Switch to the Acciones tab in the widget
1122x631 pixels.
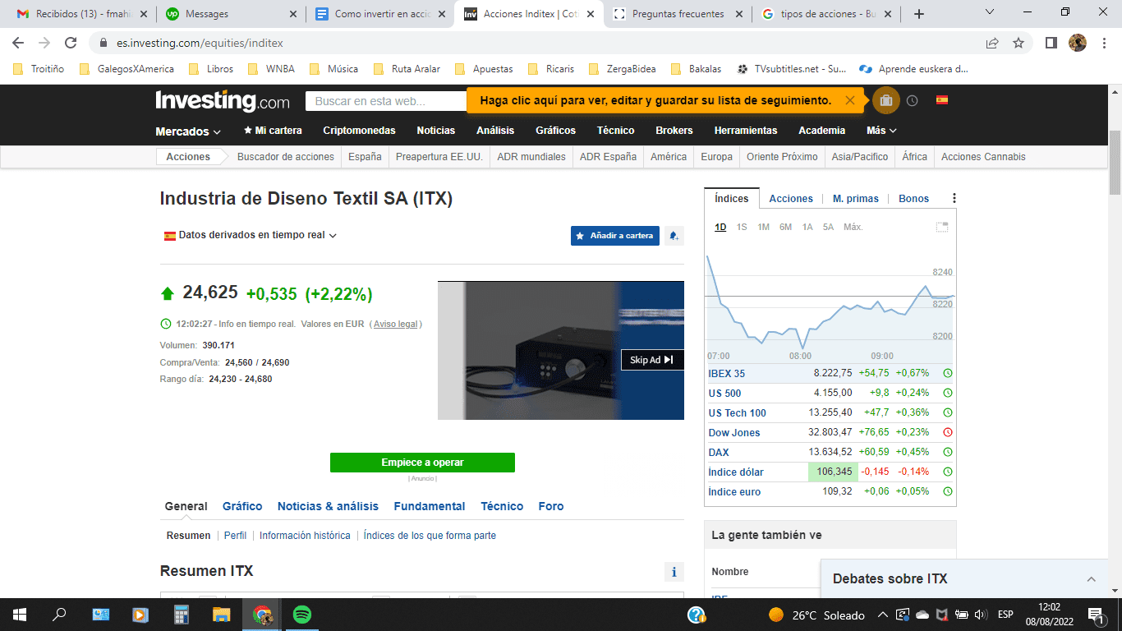tap(791, 199)
